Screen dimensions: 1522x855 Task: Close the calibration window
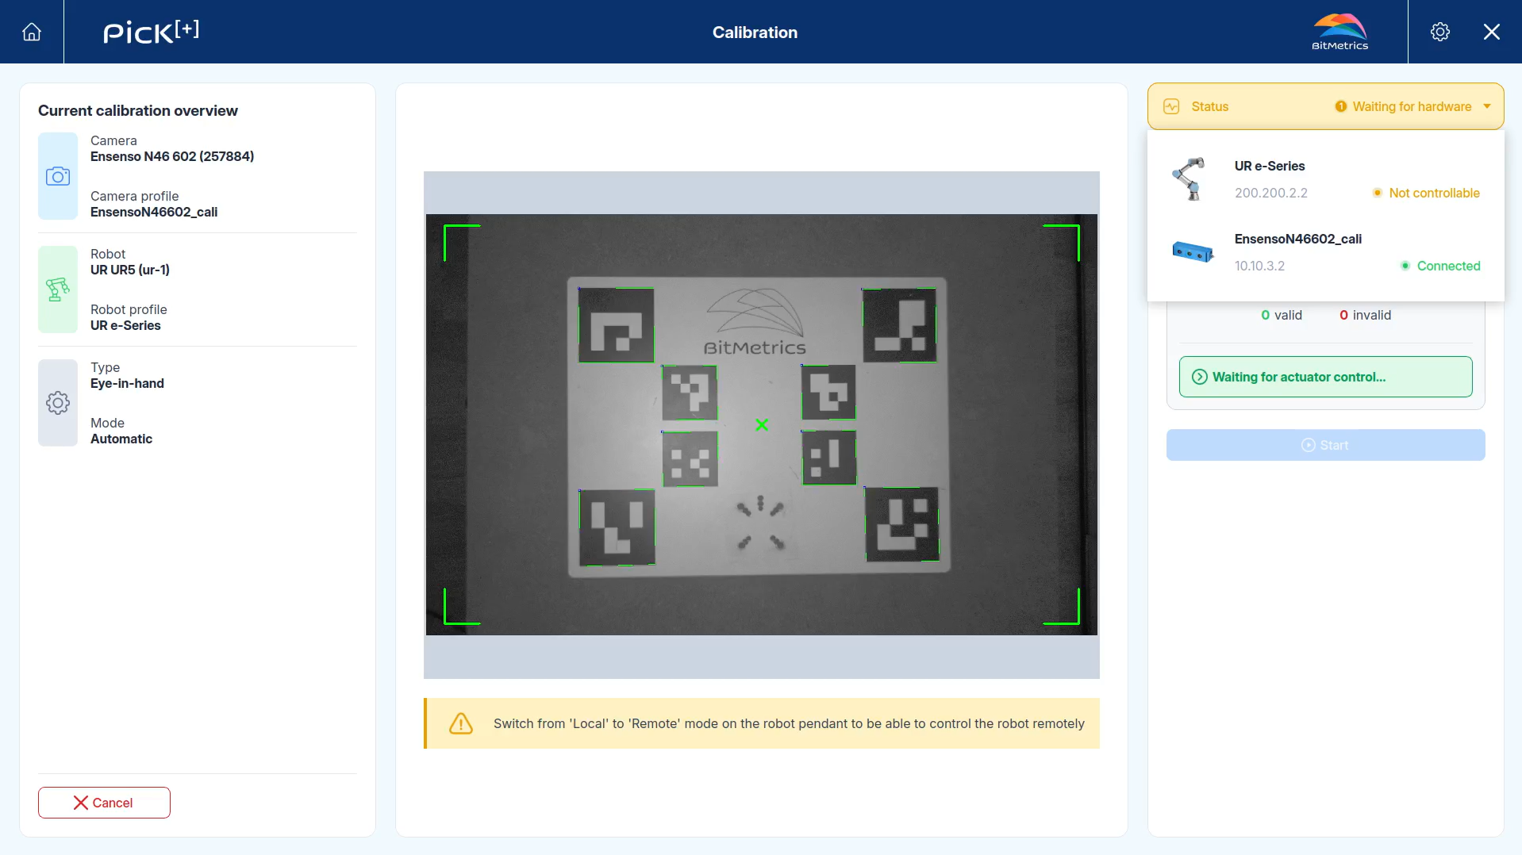pos(1492,32)
